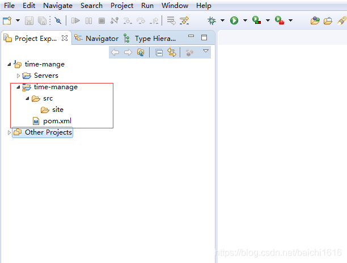This screenshot has height=263, width=347.
Task: Click the Debug bug icon
Action: click(x=212, y=20)
